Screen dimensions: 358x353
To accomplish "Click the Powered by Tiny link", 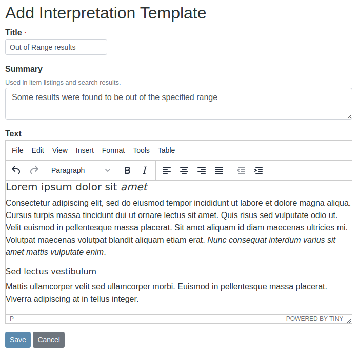I will point(314,319).
